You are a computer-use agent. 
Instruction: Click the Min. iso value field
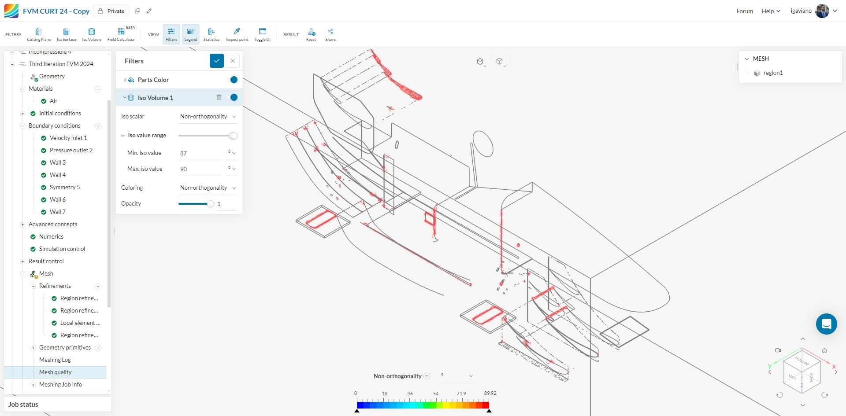(x=200, y=153)
